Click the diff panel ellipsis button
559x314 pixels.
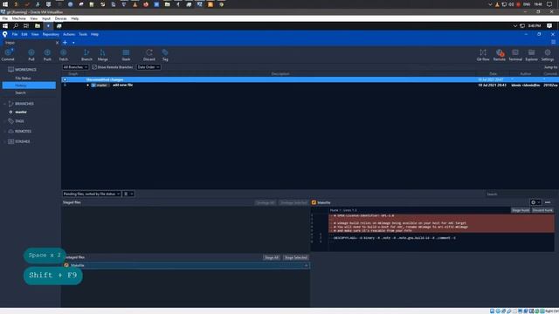coord(548,202)
